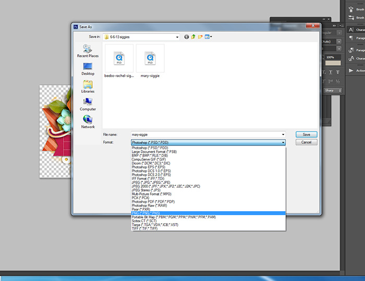Choose Photoshop PDF (*.PDF;*.PDP) format
Screen dimensions: 365x281
208,202
